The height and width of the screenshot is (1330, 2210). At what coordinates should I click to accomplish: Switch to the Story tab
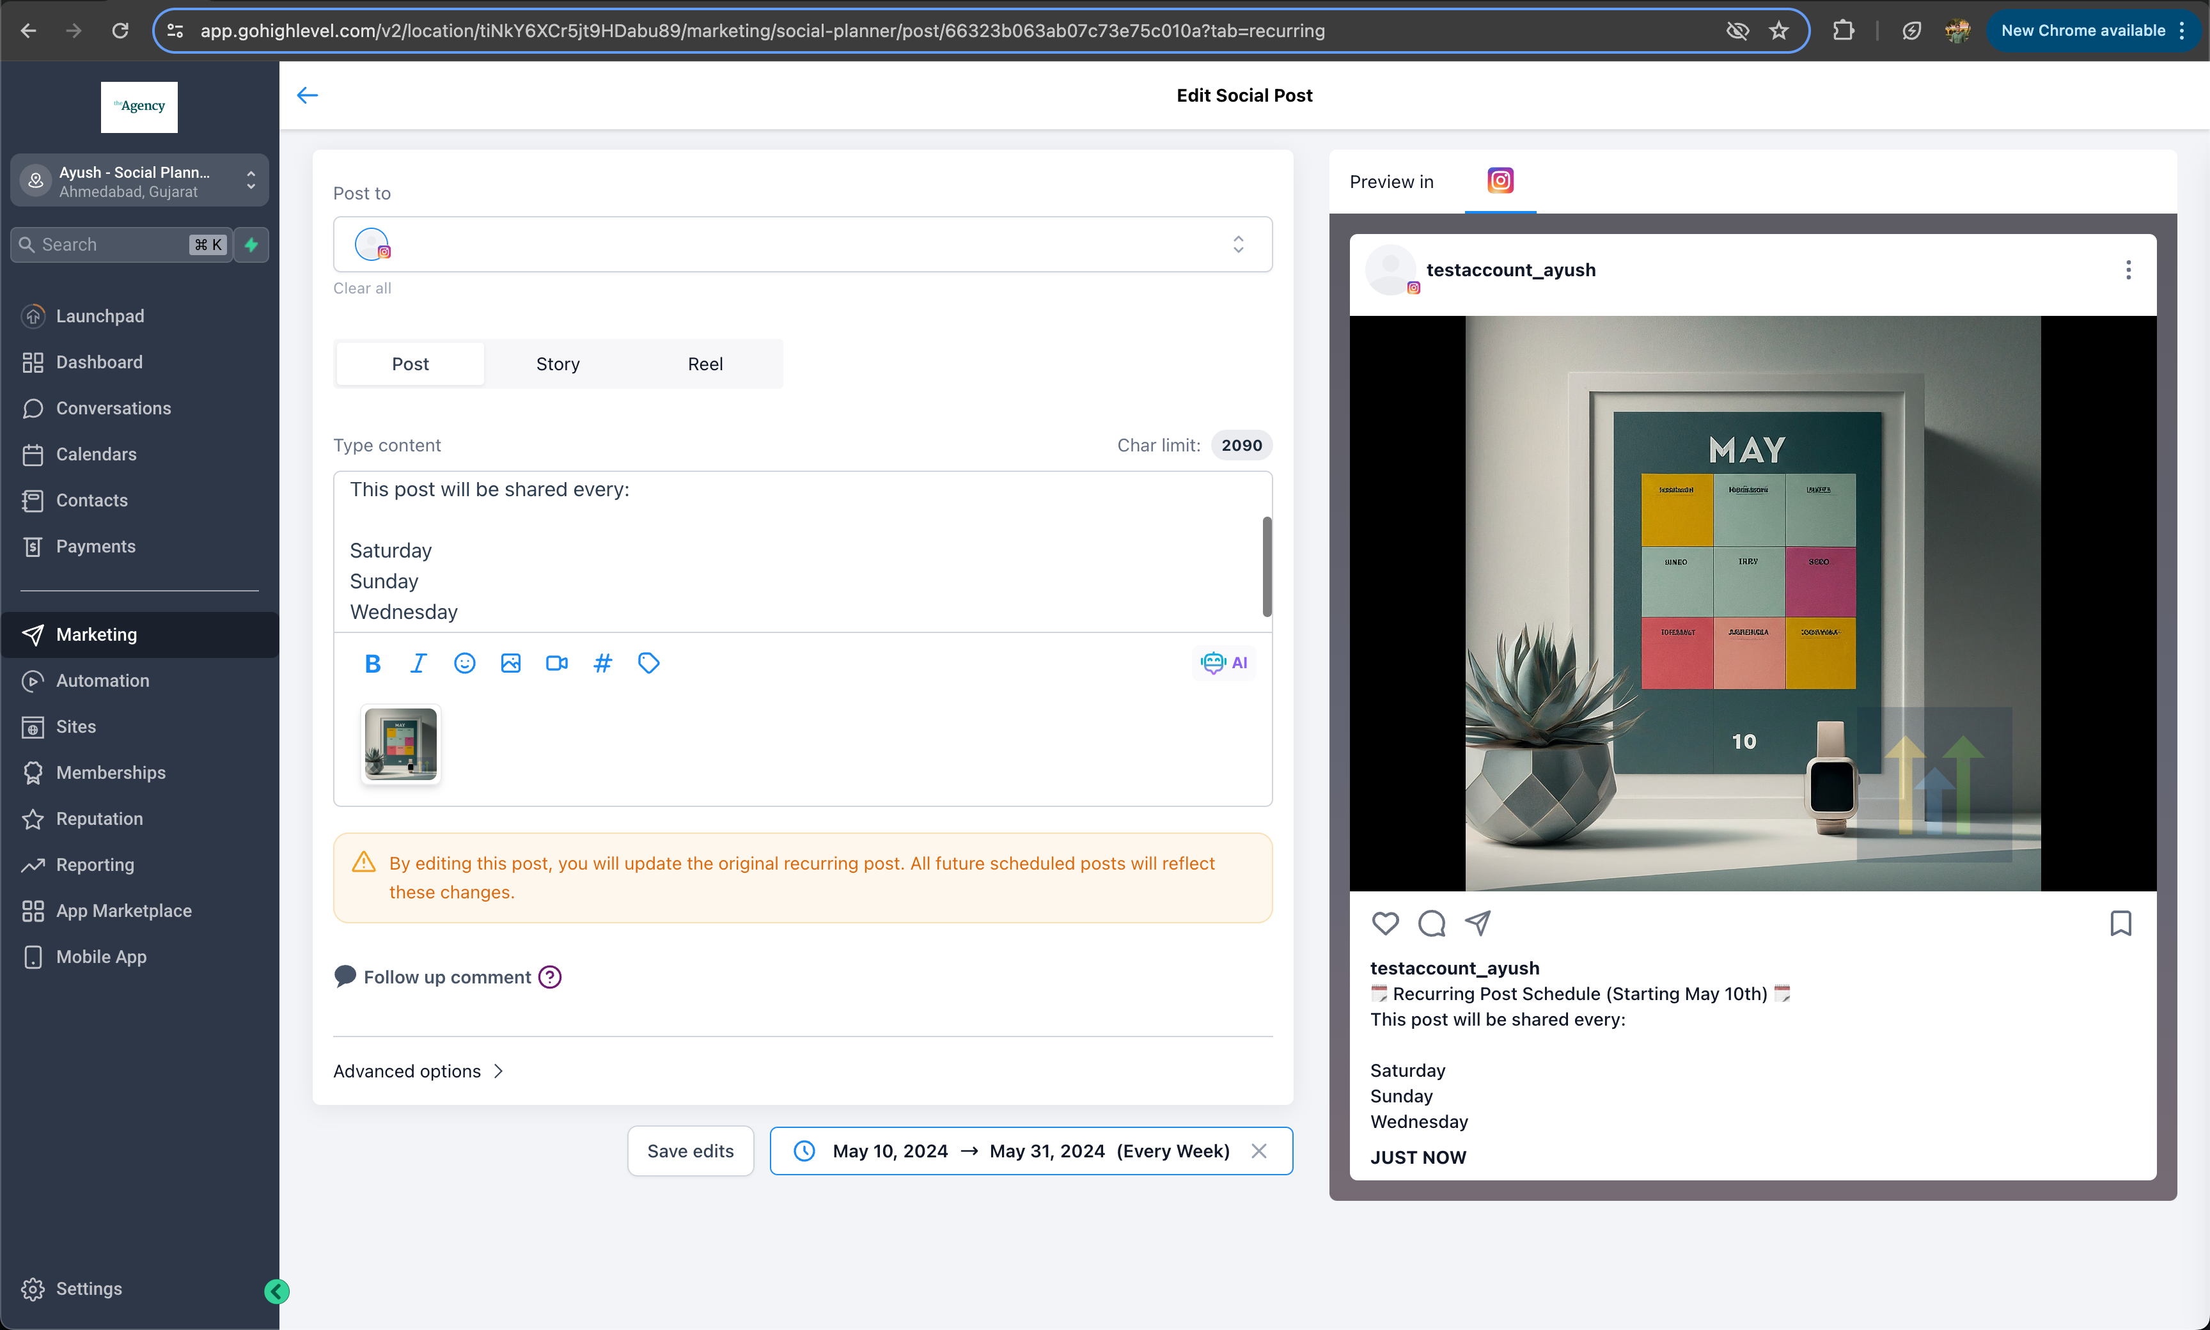558,364
